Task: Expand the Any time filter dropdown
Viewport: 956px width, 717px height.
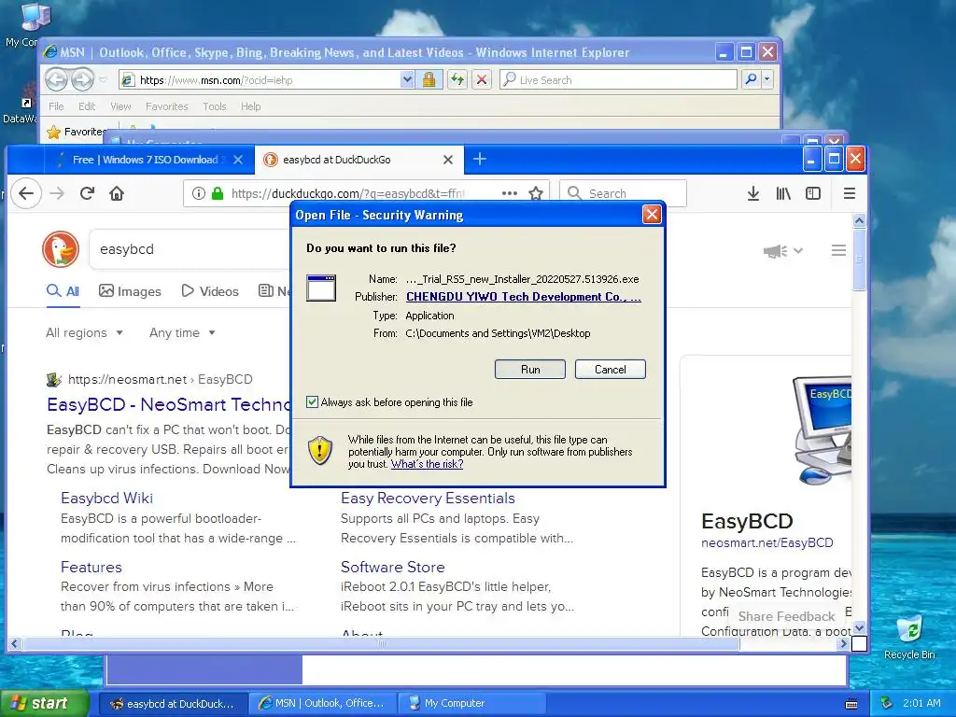Action: point(182,333)
